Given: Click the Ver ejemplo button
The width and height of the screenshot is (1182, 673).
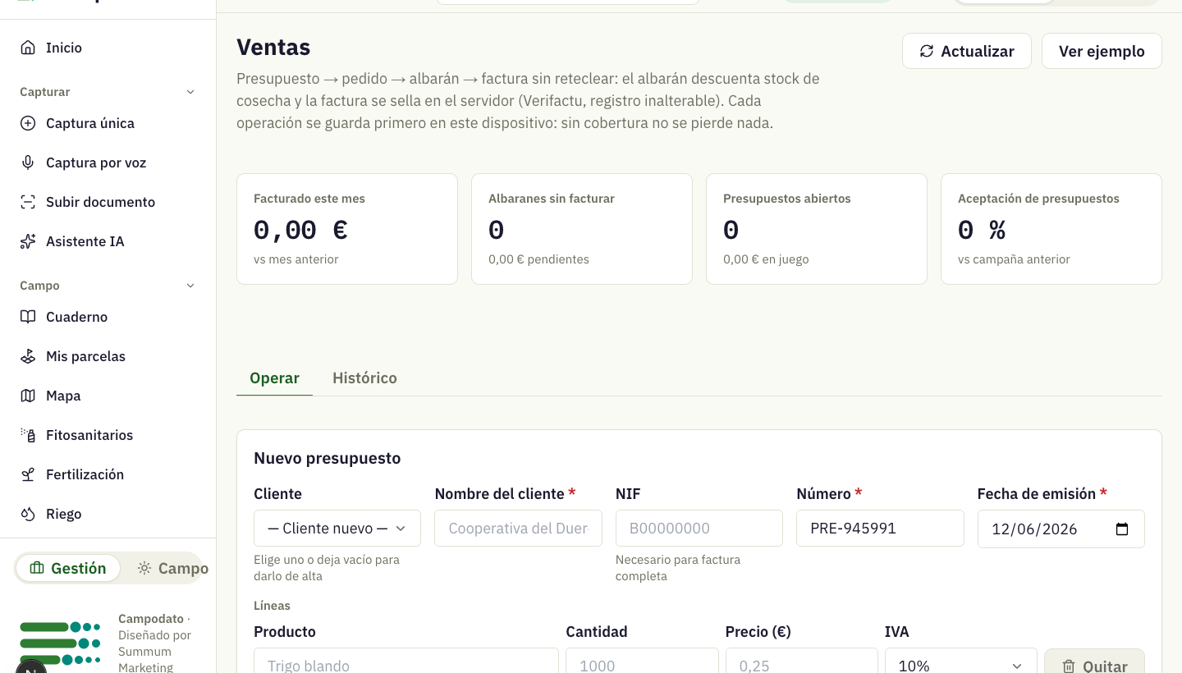Looking at the screenshot, I should pos(1102,51).
